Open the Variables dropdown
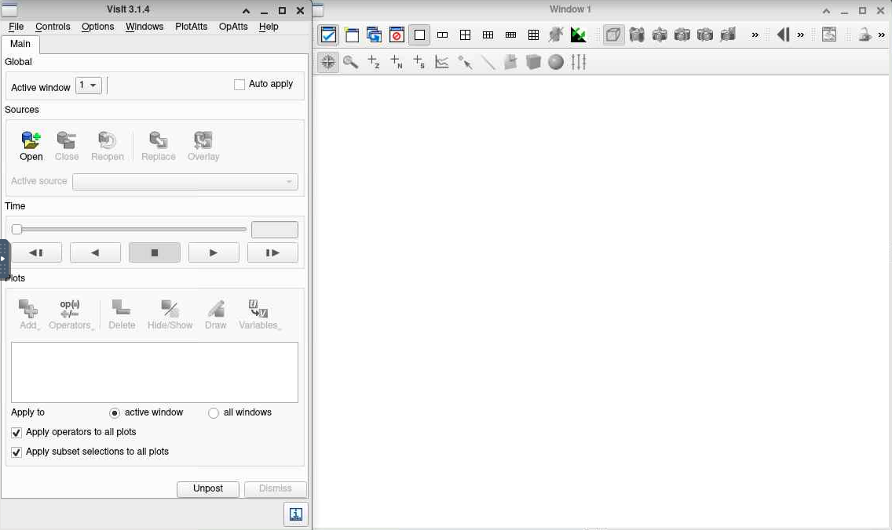Image resolution: width=892 pixels, height=530 pixels. (259, 314)
